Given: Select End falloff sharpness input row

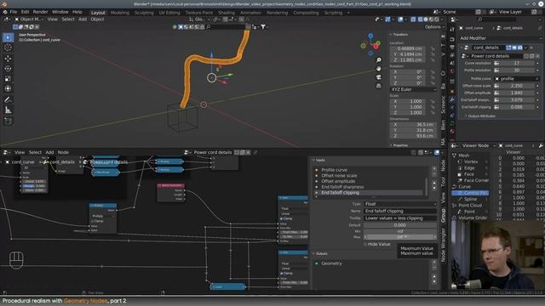Looking at the screenshot, I should (x=370, y=187).
